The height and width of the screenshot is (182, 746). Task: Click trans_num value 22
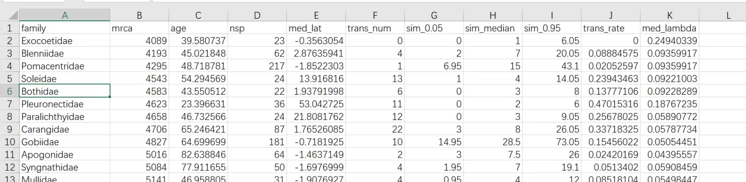point(374,129)
